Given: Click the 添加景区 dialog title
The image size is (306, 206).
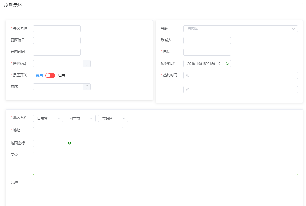Looking at the screenshot, I should coord(13,5).
